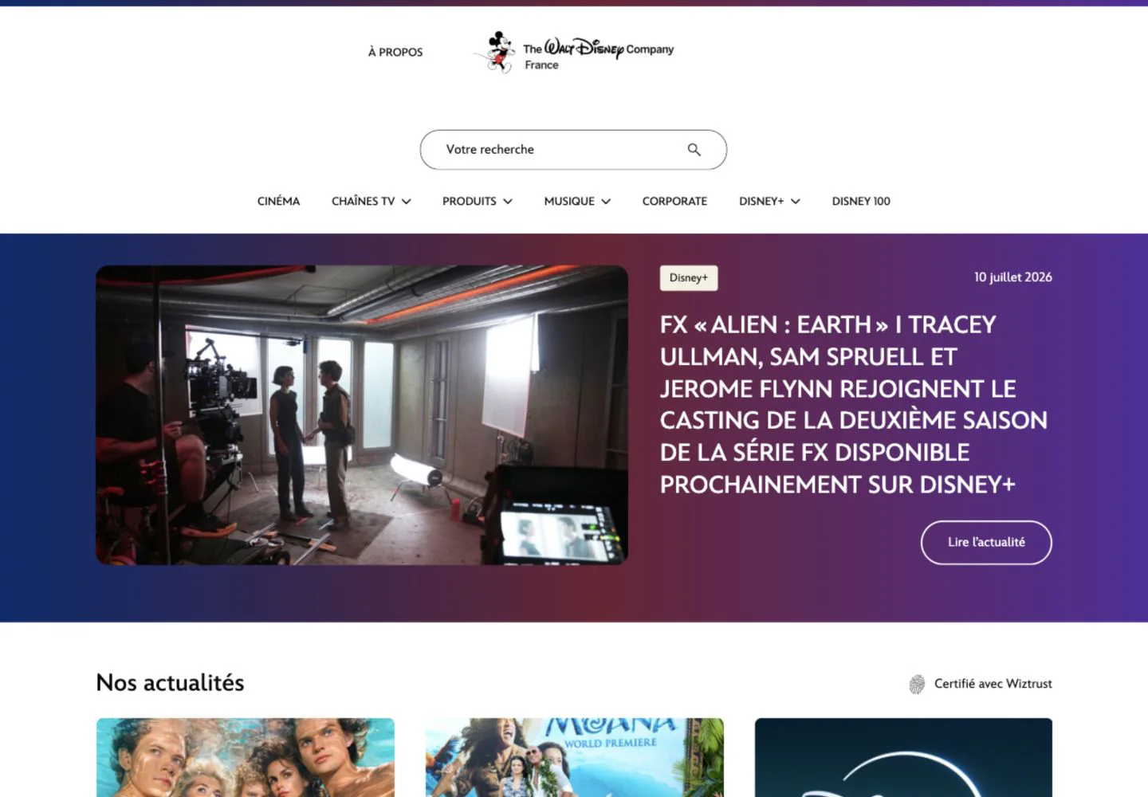1148x797 pixels.
Task: Click the Disney+ category tag
Action: pyautogui.click(x=689, y=278)
